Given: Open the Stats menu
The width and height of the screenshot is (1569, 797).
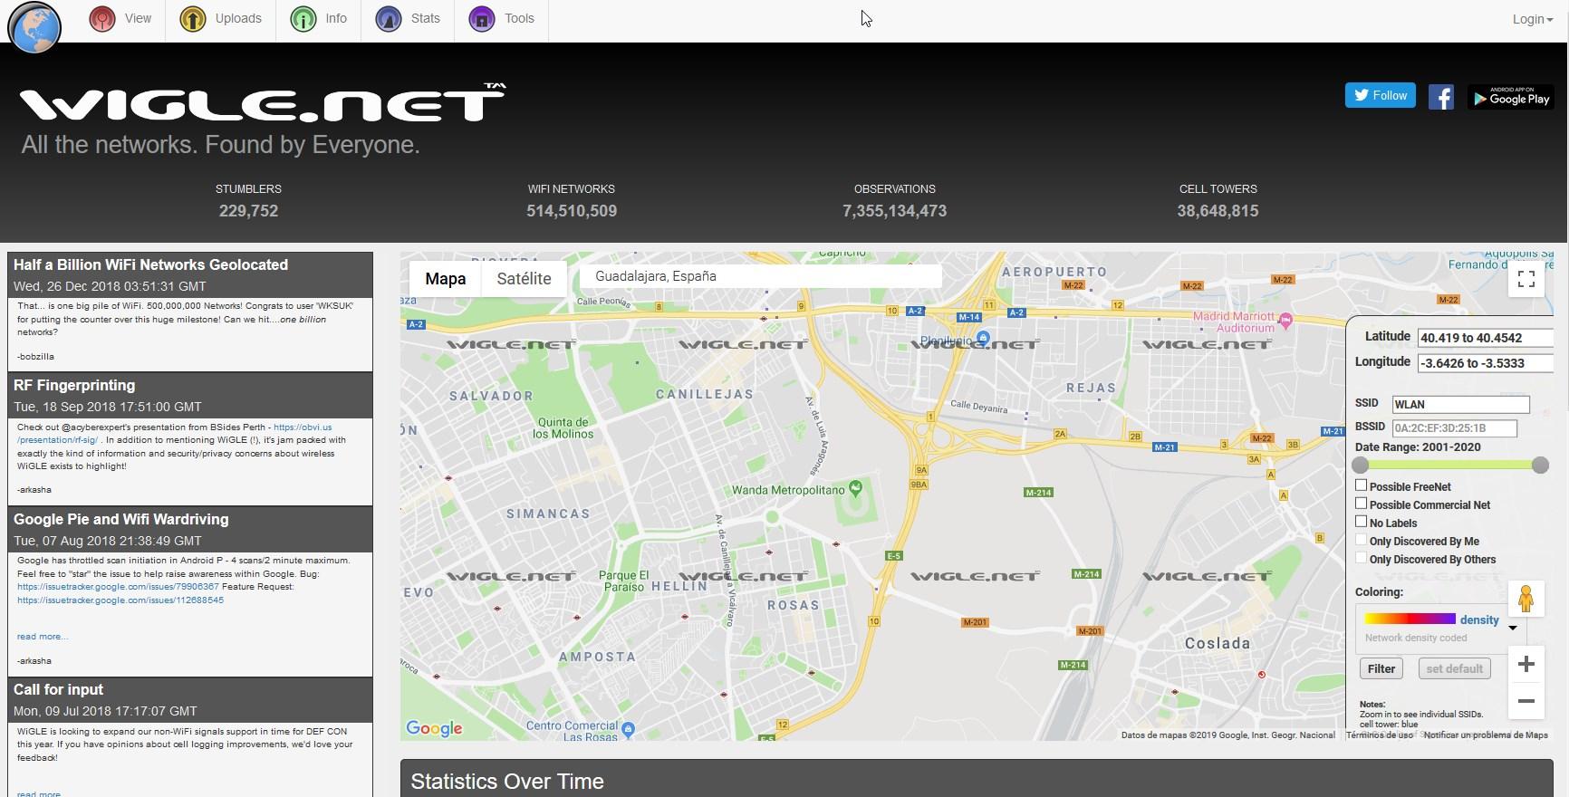Looking at the screenshot, I should click(x=408, y=19).
